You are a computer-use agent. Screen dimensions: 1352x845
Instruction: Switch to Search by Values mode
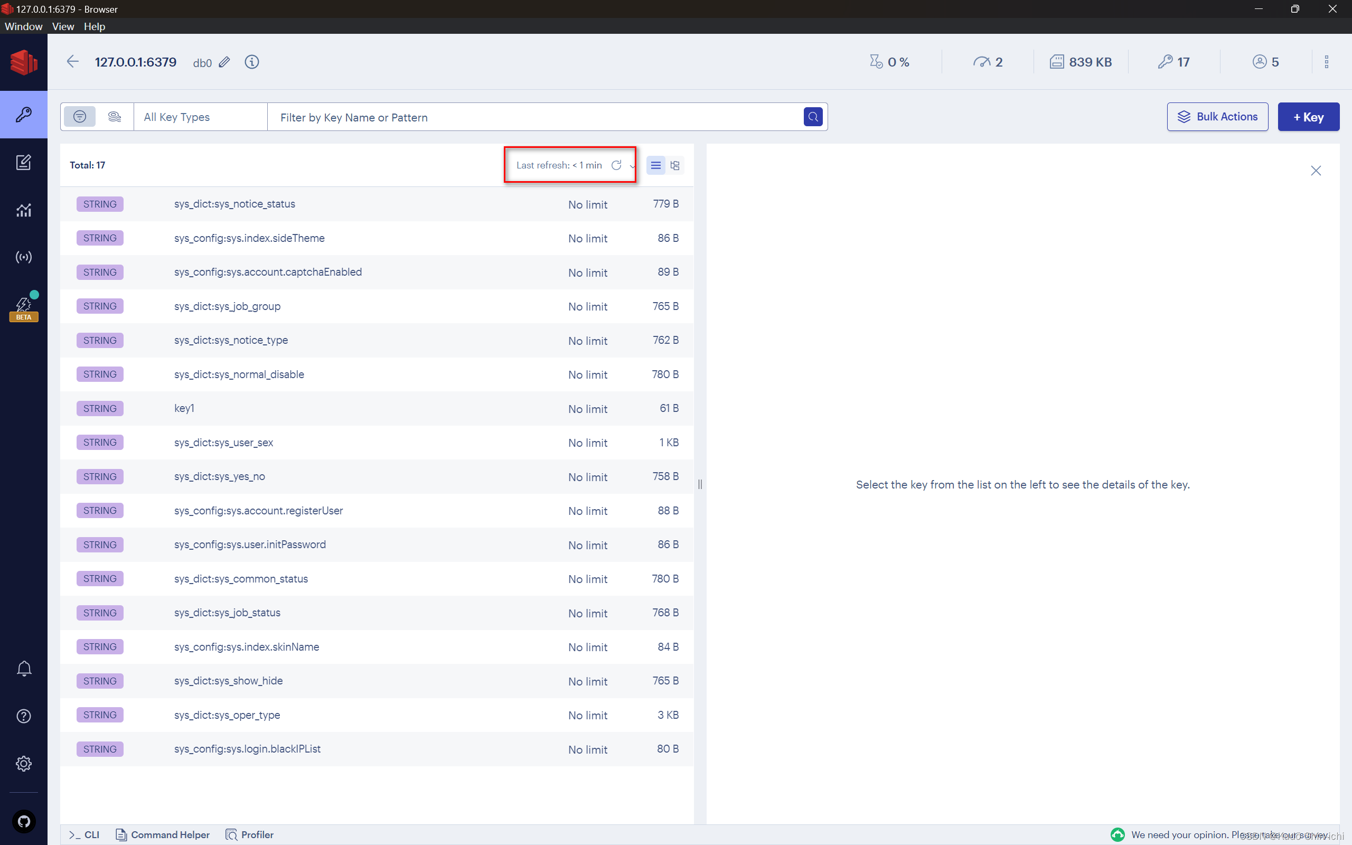(115, 117)
